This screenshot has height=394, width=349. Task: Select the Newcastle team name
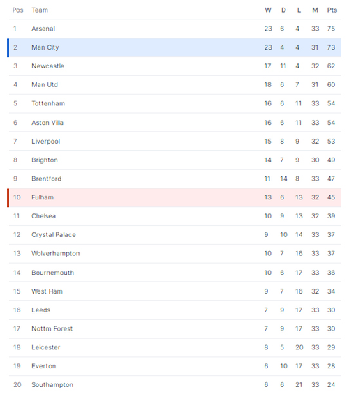click(47, 66)
